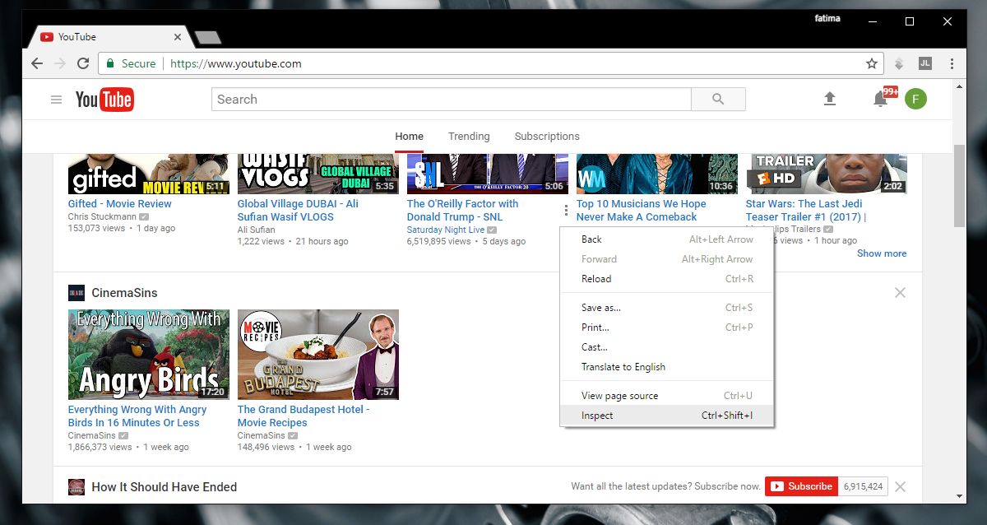Click the address bar URL
Screen dimensions: 987x525
[236, 63]
